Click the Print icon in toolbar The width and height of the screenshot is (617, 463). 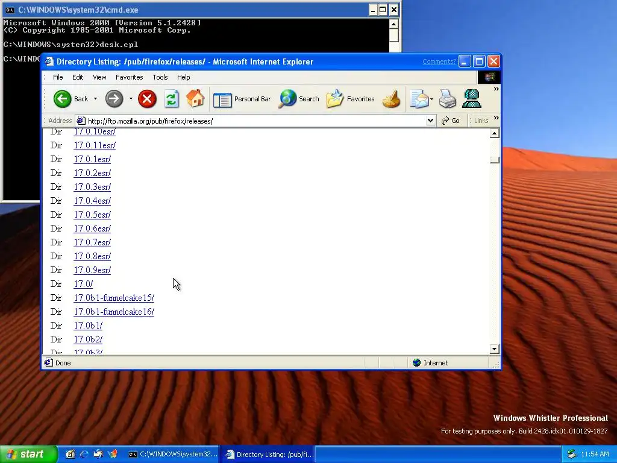pyautogui.click(x=448, y=99)
